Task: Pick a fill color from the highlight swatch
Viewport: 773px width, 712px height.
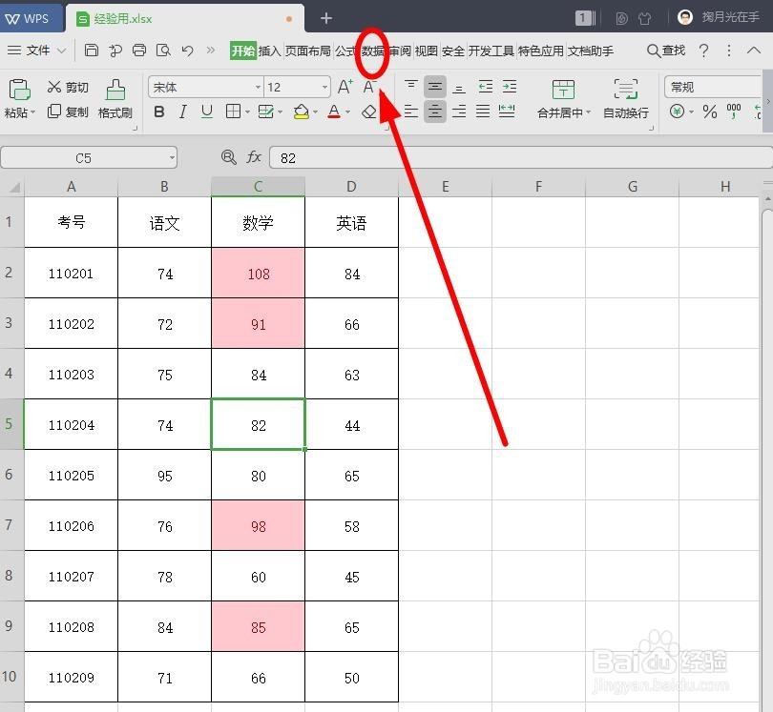Action: tap(301, 112)
